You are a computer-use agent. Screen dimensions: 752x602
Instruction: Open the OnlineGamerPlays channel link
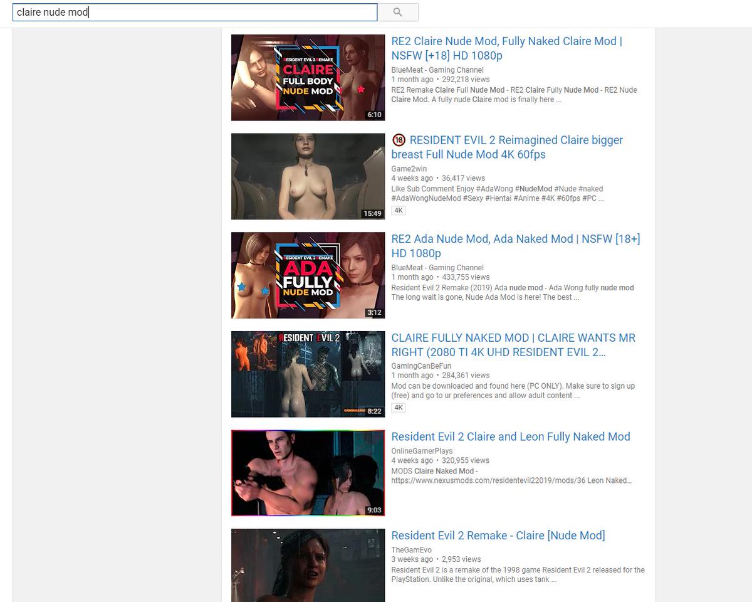[x=422, y=451]
